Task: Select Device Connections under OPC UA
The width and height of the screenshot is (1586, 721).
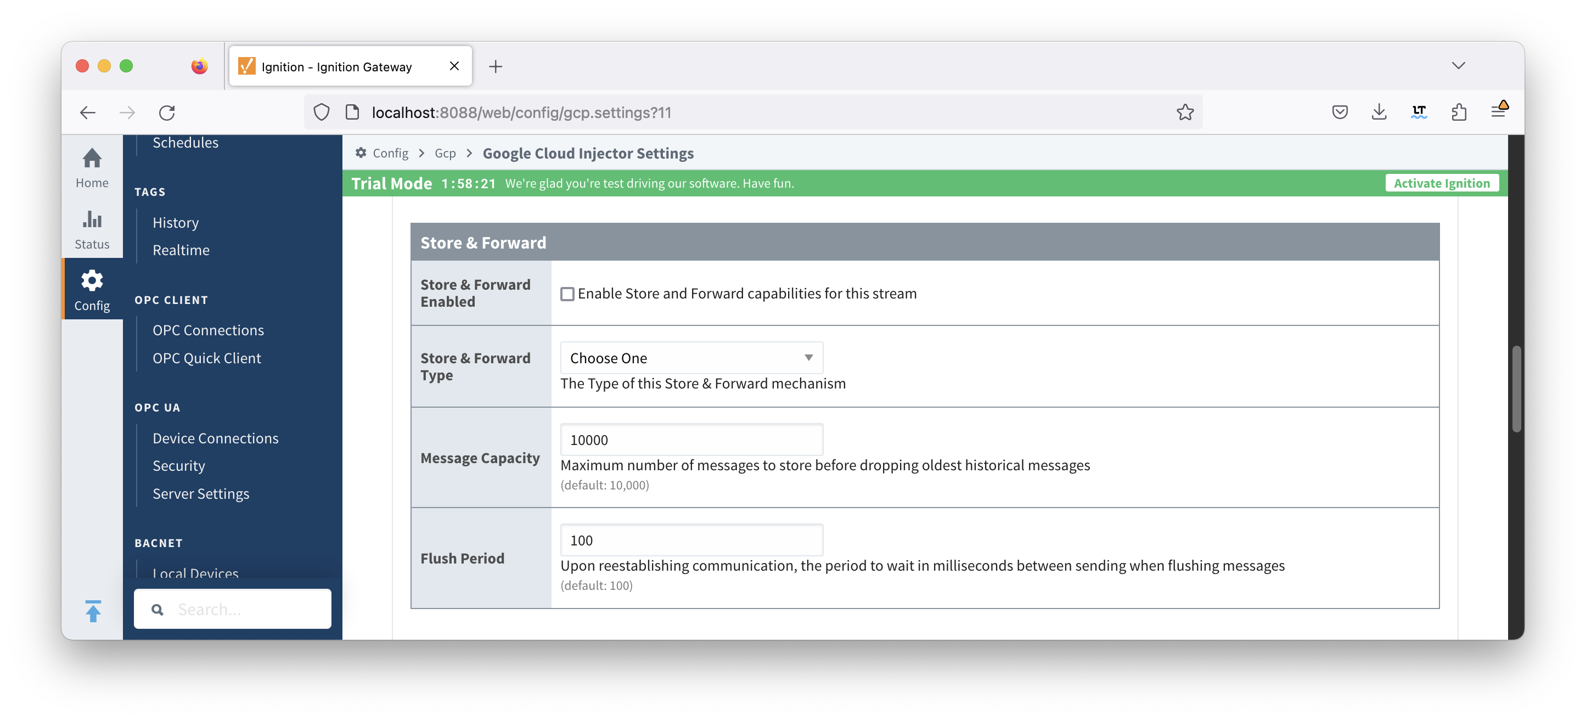Action: 216,438
